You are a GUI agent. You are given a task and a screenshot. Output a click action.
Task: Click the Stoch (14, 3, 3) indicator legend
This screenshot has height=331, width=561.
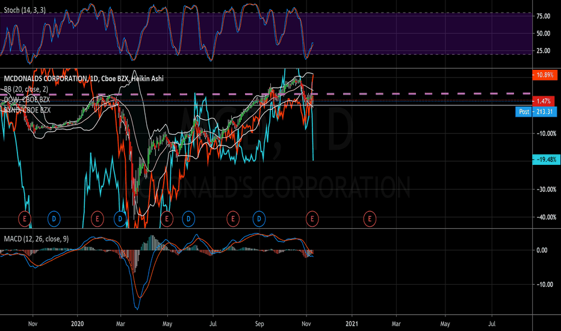(x=25, y=10)
